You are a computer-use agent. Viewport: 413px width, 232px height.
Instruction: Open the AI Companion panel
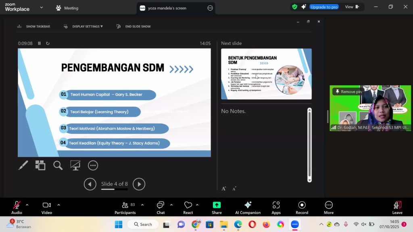coord(248,207)
